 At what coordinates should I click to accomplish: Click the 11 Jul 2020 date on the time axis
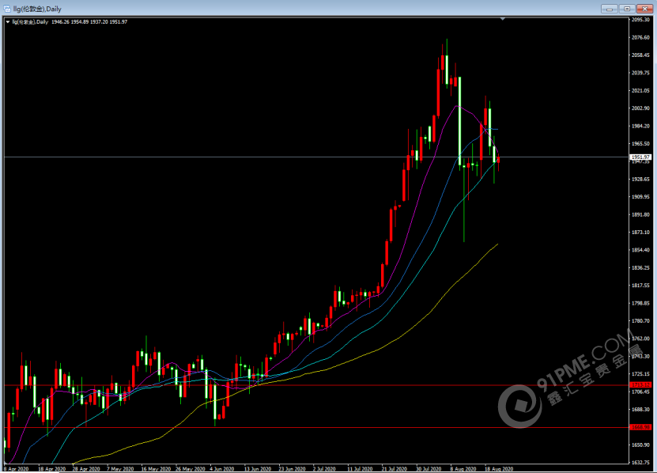point(360,469)
